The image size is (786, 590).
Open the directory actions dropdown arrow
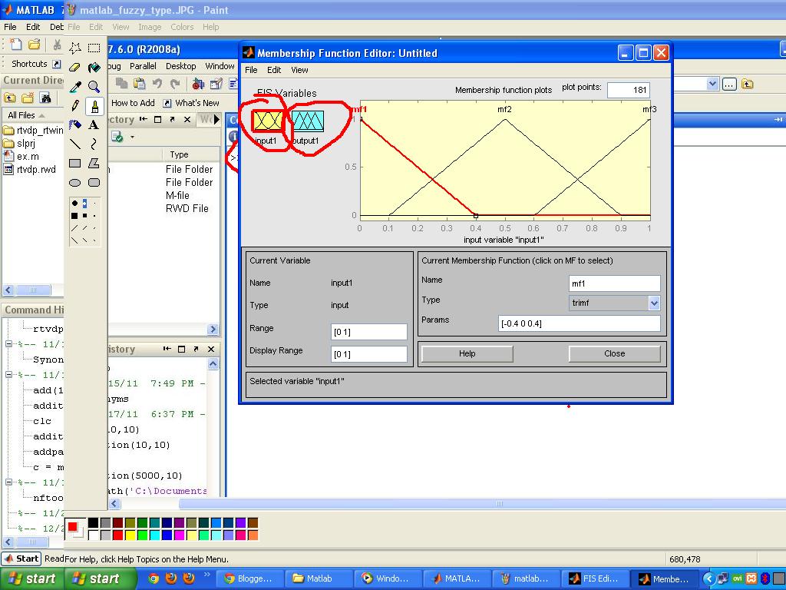point(132,137)
